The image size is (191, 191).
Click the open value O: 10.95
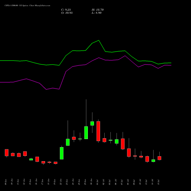[x=67, y=13]
